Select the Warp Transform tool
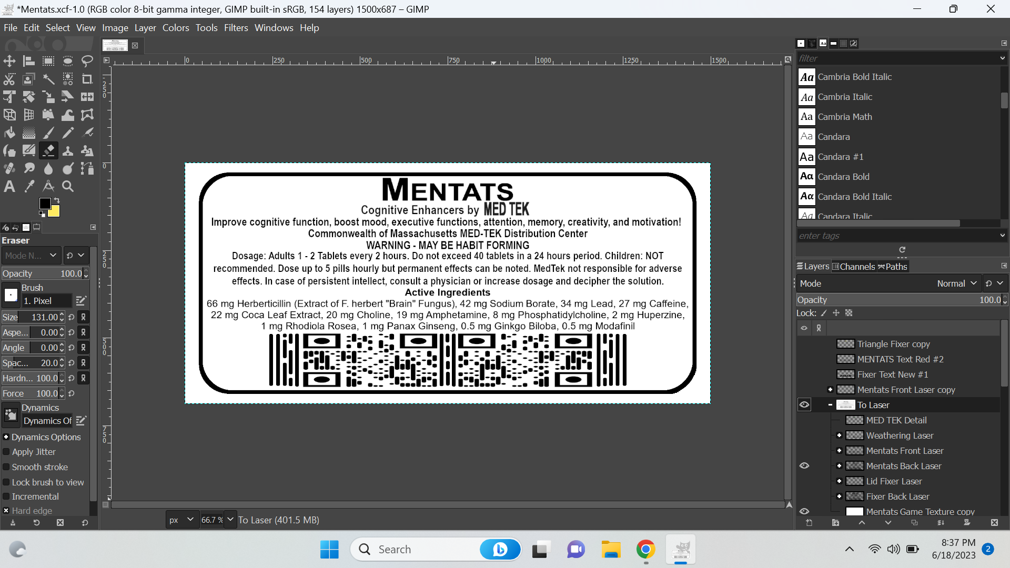 (x=68, y=115)
